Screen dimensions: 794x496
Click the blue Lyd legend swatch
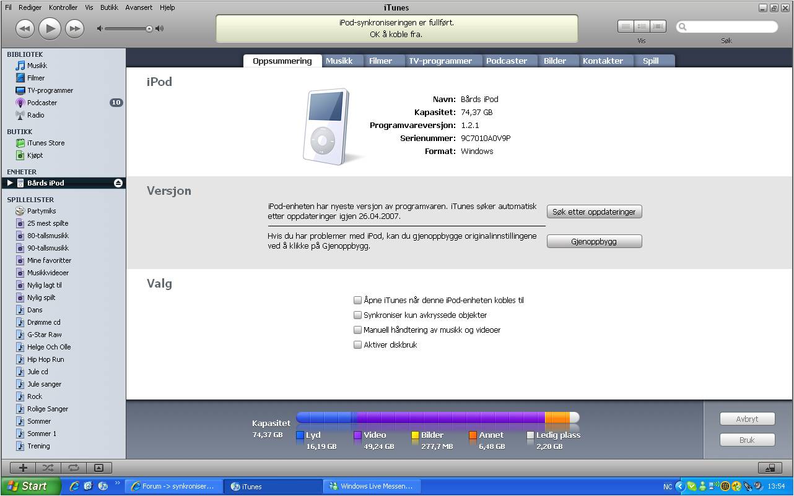[x=300, y=435]
